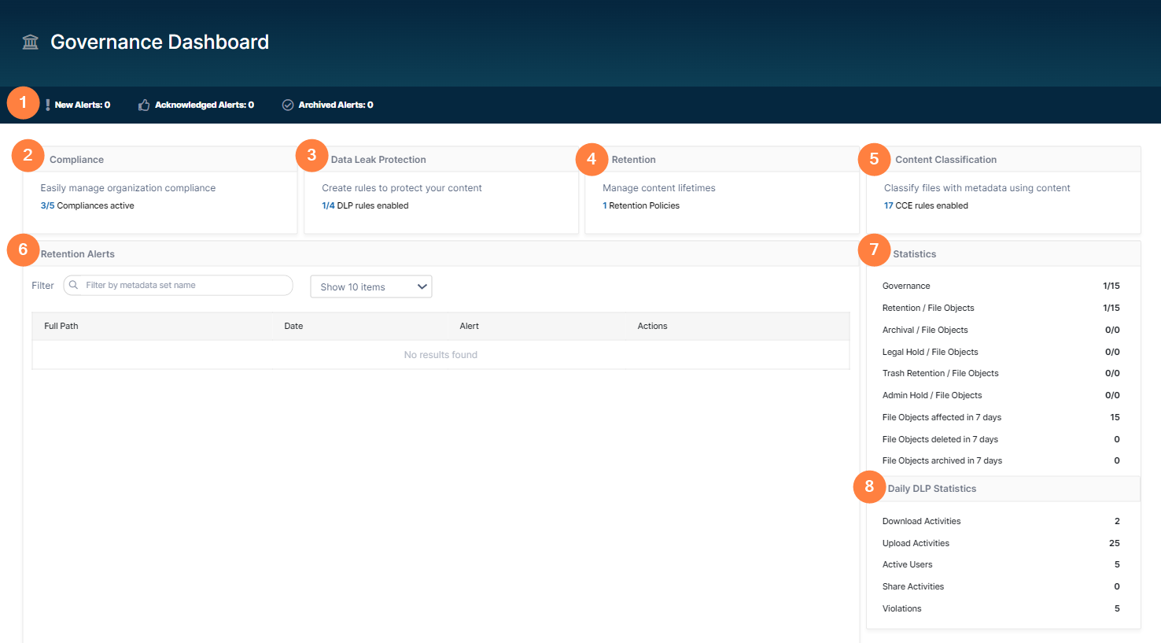This screenshot has height=643, width=1161.
Task: Sort by the Alert column header
Action: [x=470, y=326]
